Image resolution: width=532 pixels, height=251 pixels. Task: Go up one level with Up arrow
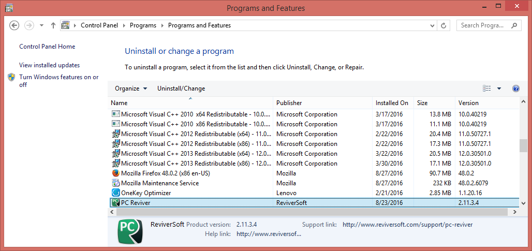tap(53, 25)
